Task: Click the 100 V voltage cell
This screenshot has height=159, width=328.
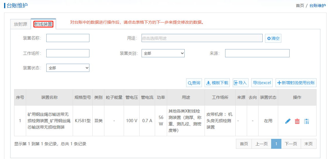Action: [132, 121]
